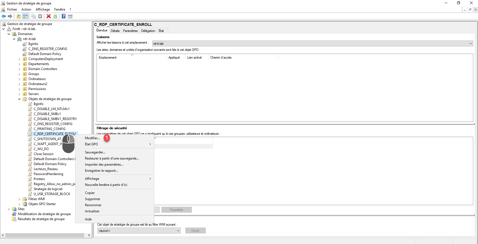This screenshot has height=244, width=478.
Task: Switch to the Paramètres tab
Action: [130, 31]
